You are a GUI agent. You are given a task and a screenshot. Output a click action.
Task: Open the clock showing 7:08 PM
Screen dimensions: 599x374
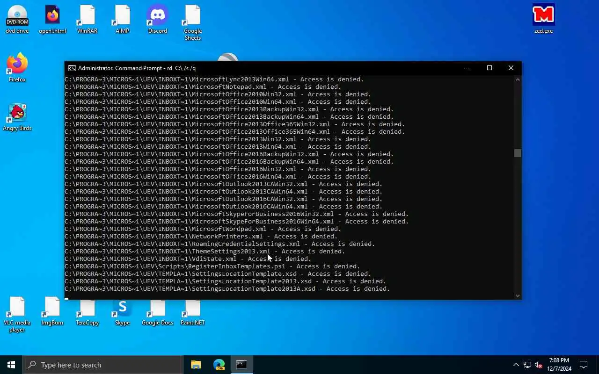[x=559, y=365]
